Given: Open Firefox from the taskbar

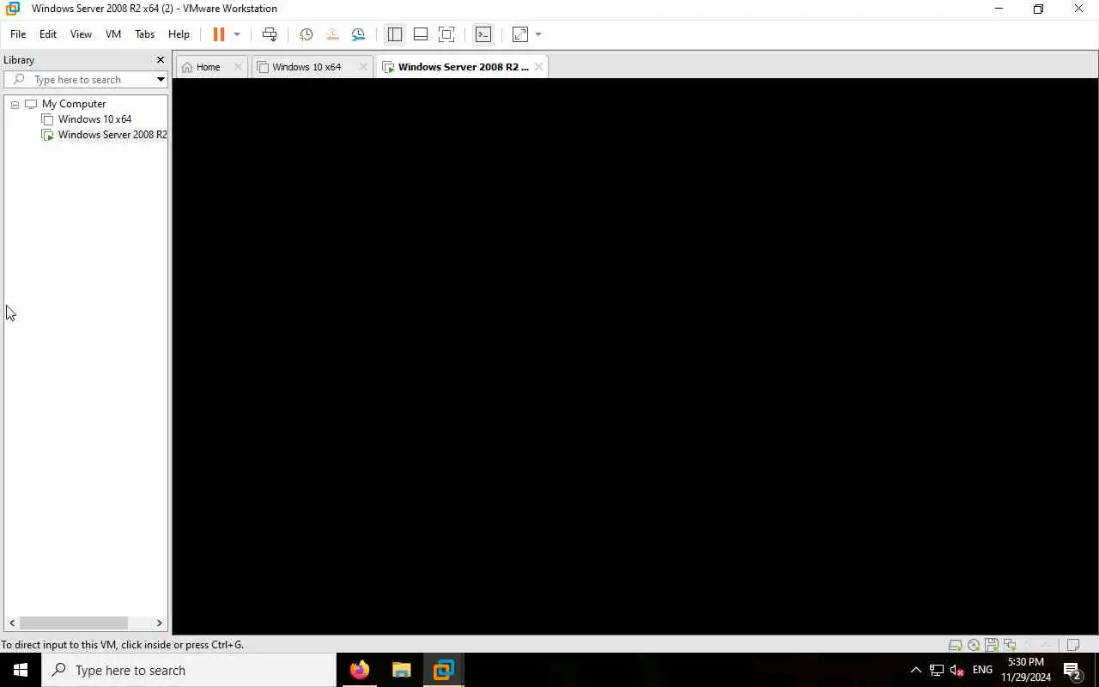Looking at the screenshot, I should [x=360, y=670].
